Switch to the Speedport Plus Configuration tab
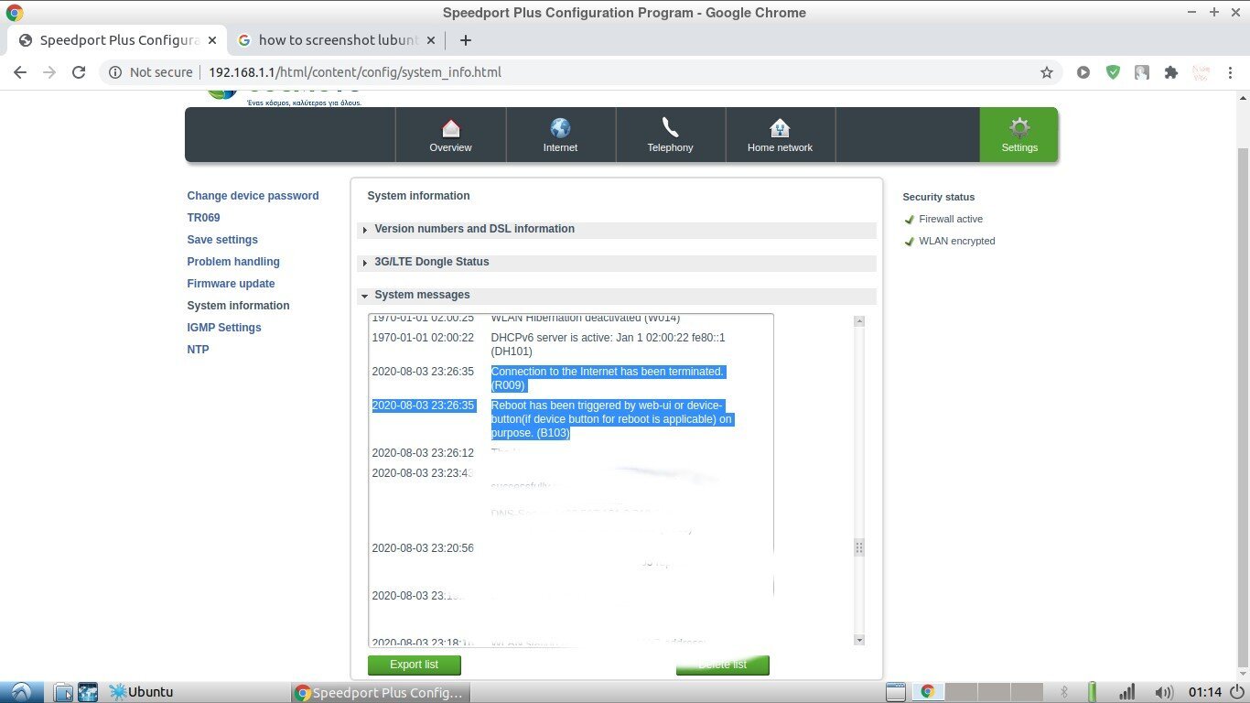1250x703 pixels. point(119,40)
